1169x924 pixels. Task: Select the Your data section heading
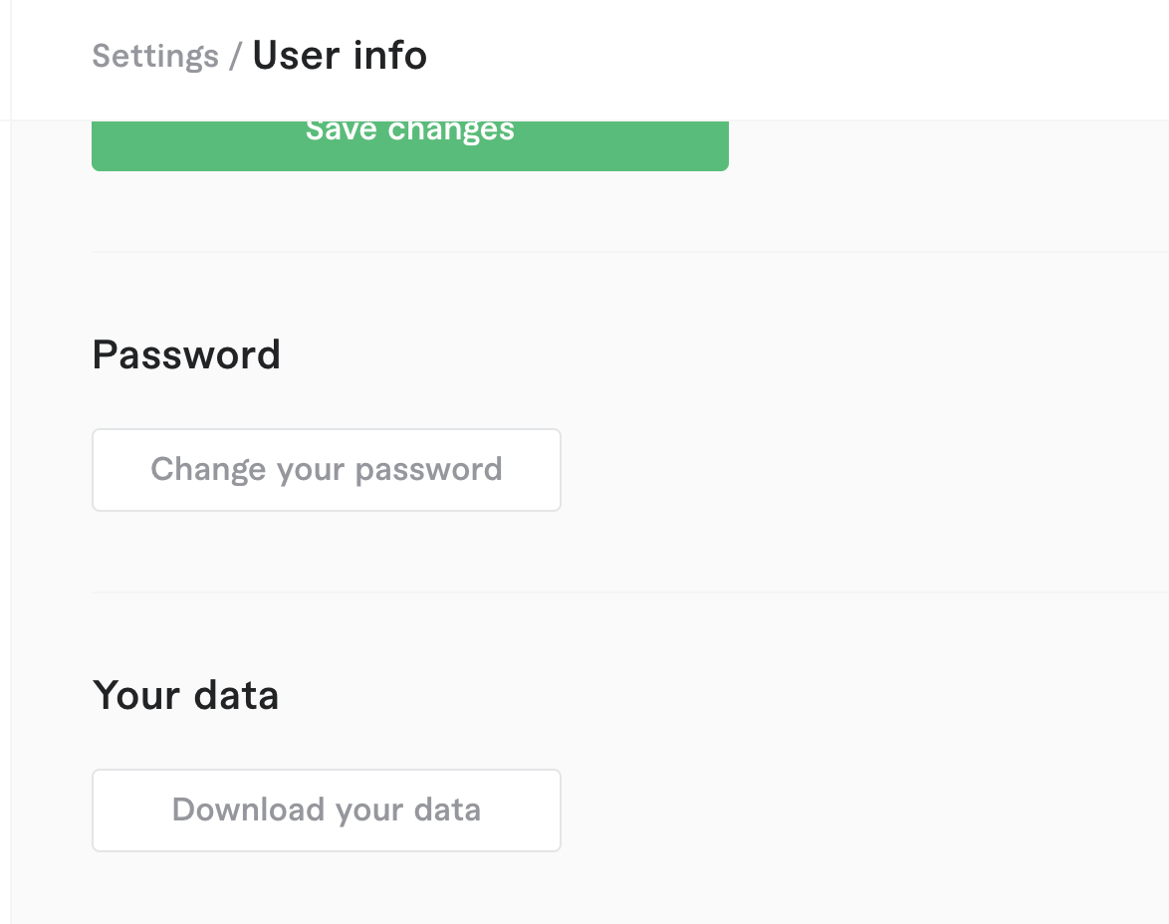pos(185,695)
